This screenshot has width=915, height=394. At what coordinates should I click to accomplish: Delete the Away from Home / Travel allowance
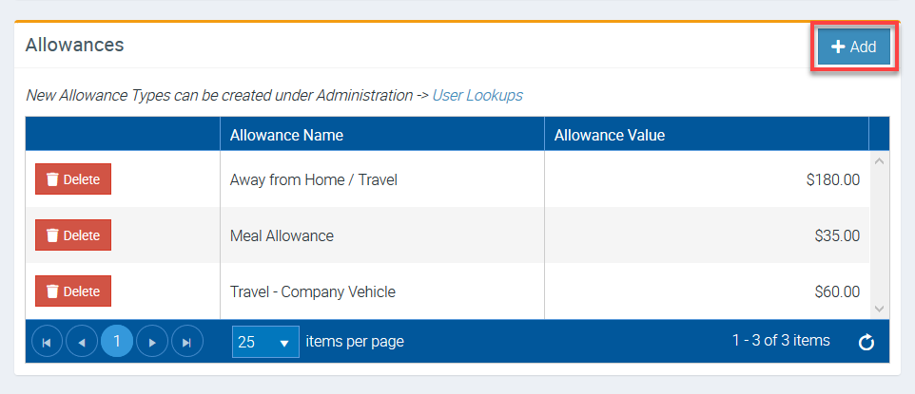(73, 179)
